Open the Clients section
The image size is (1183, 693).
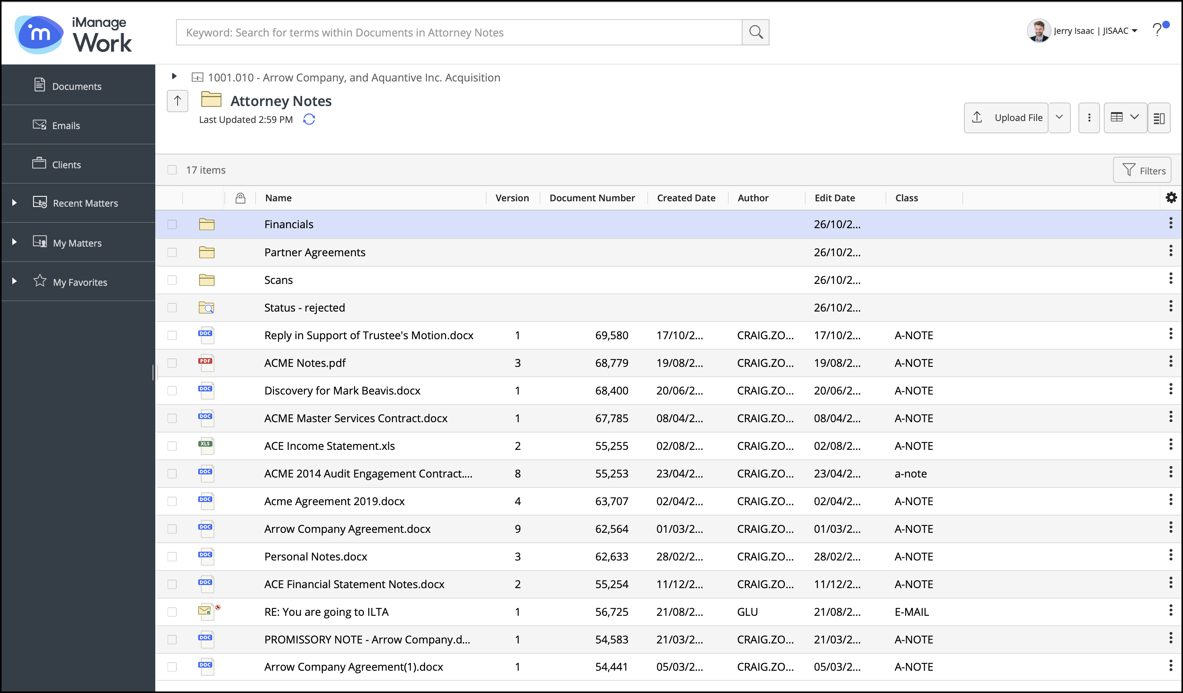(66, 164)
